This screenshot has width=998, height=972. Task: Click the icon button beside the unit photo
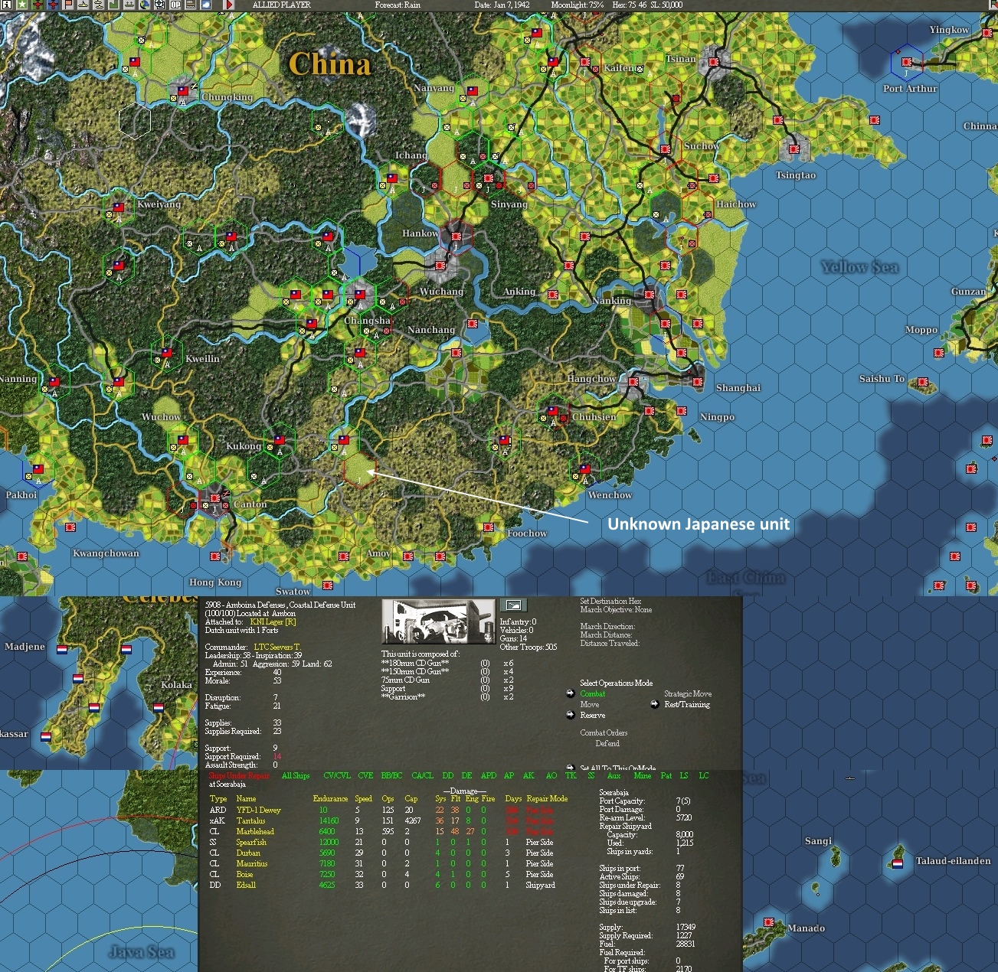tap(512, 605)
